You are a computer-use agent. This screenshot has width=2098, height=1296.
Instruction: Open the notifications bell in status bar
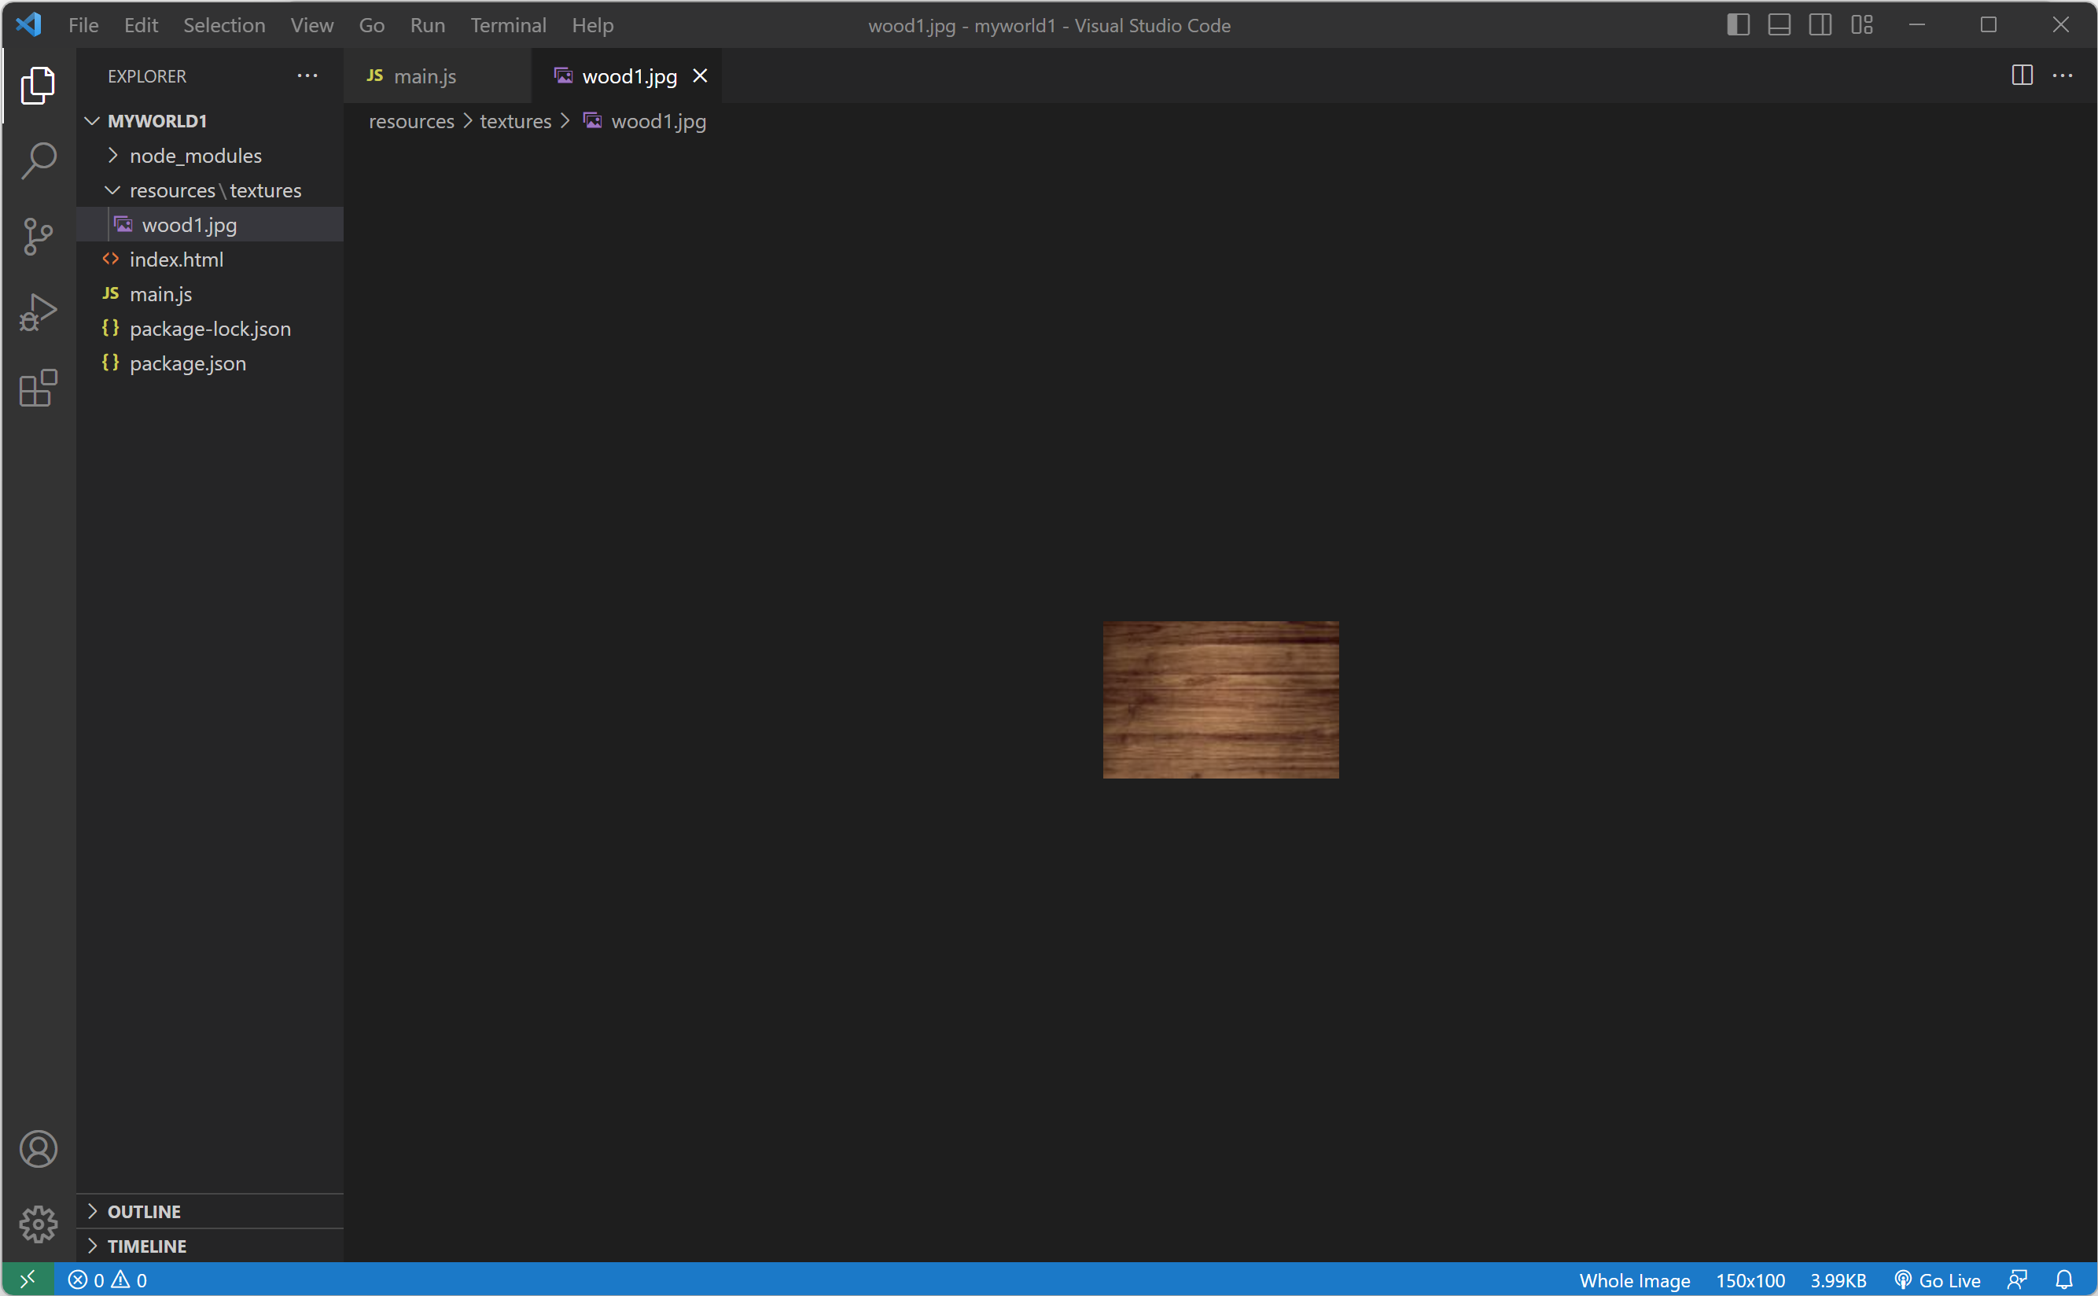click(2064, 1279)
